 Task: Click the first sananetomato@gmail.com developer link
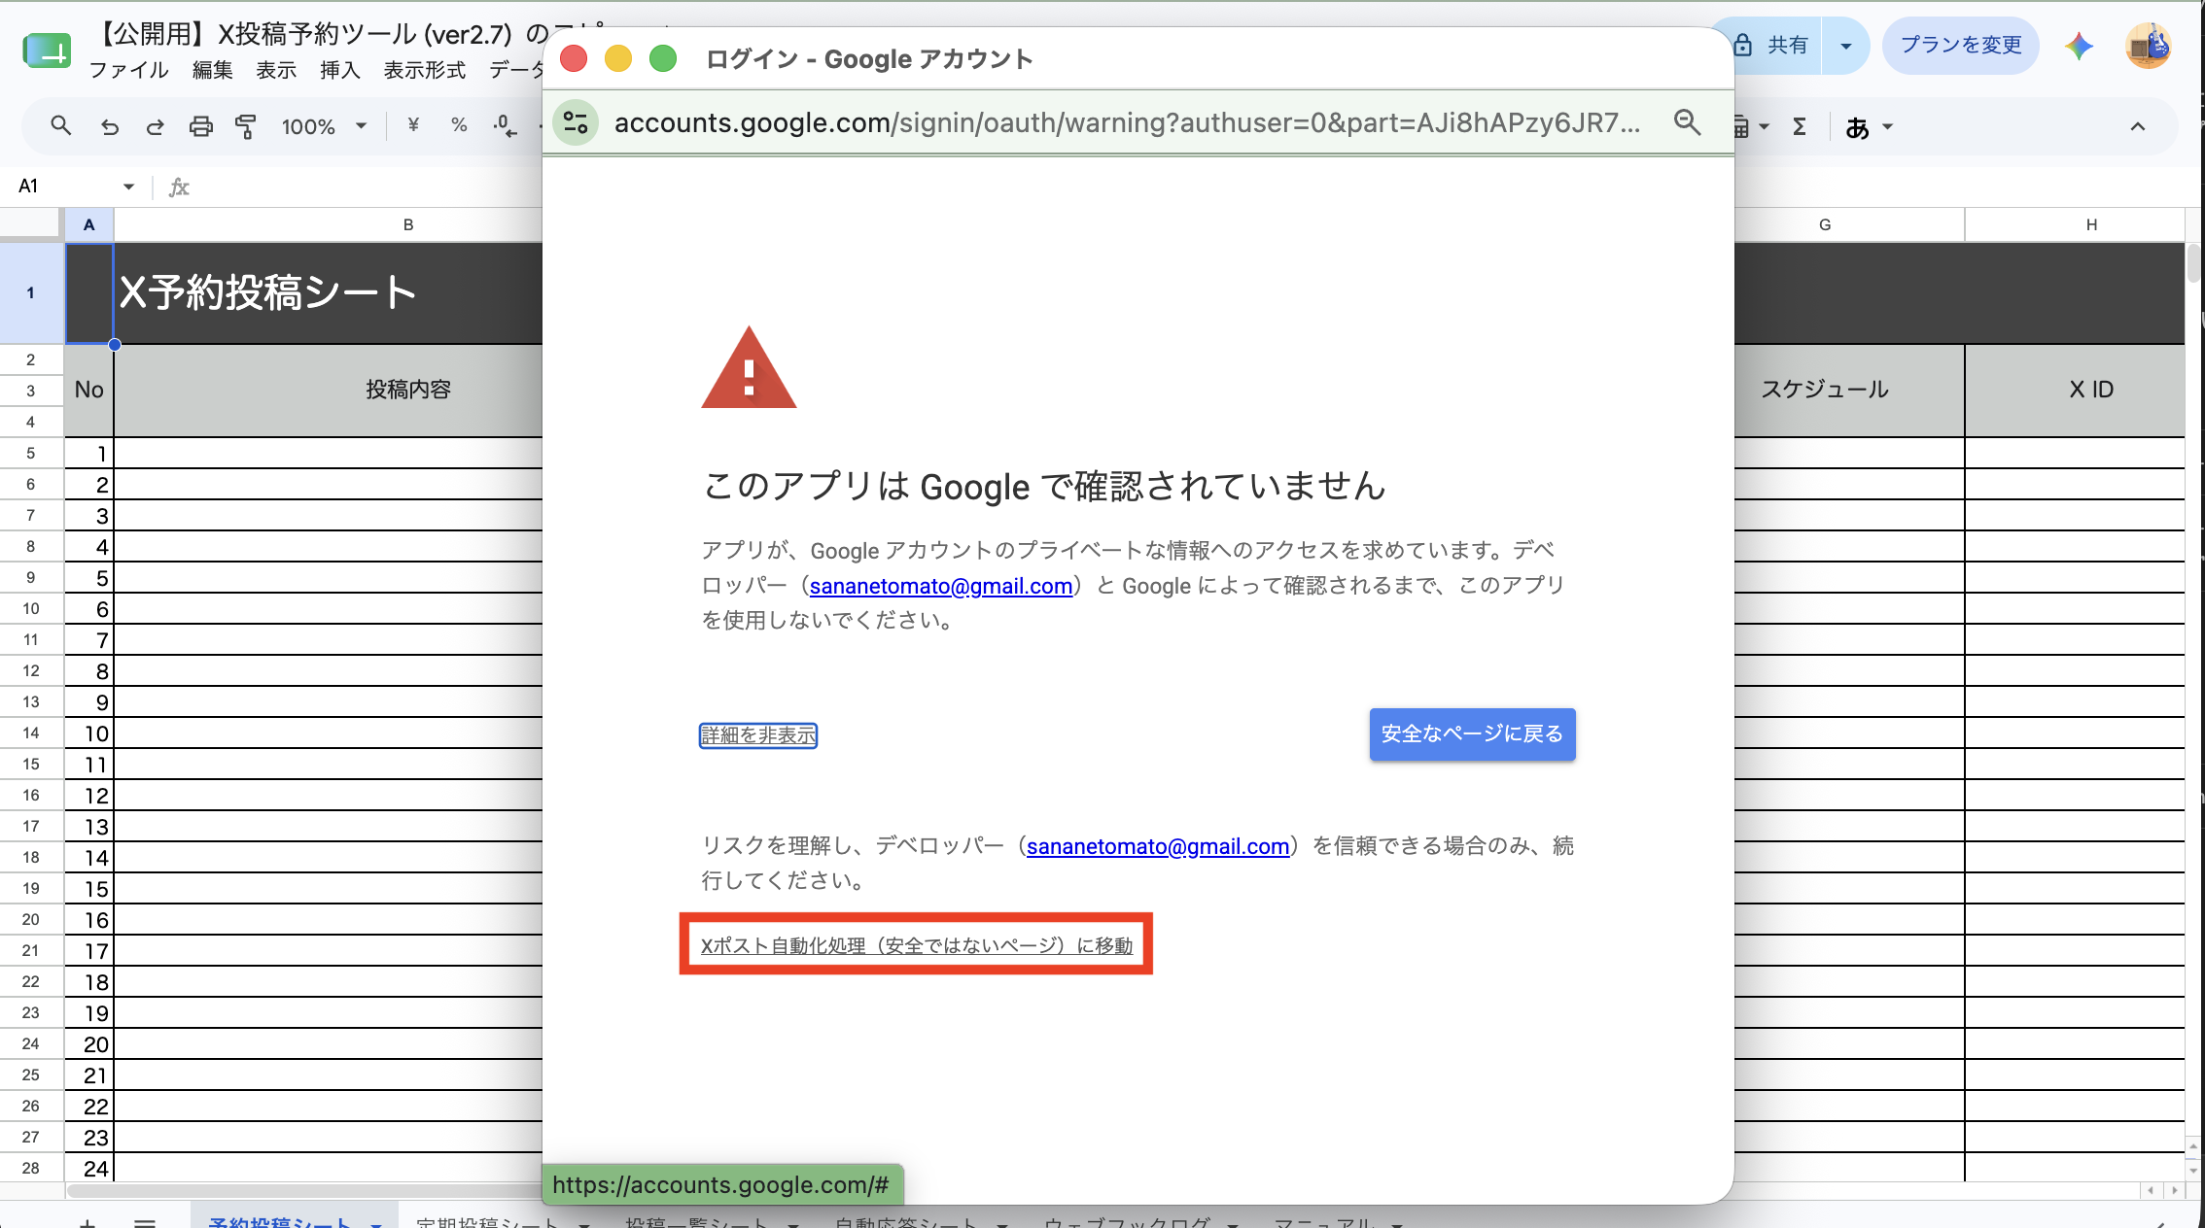(x=940, y=586)
